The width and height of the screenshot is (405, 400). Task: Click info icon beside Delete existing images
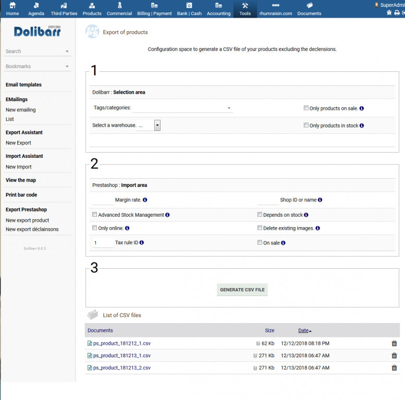pos(318,228)
